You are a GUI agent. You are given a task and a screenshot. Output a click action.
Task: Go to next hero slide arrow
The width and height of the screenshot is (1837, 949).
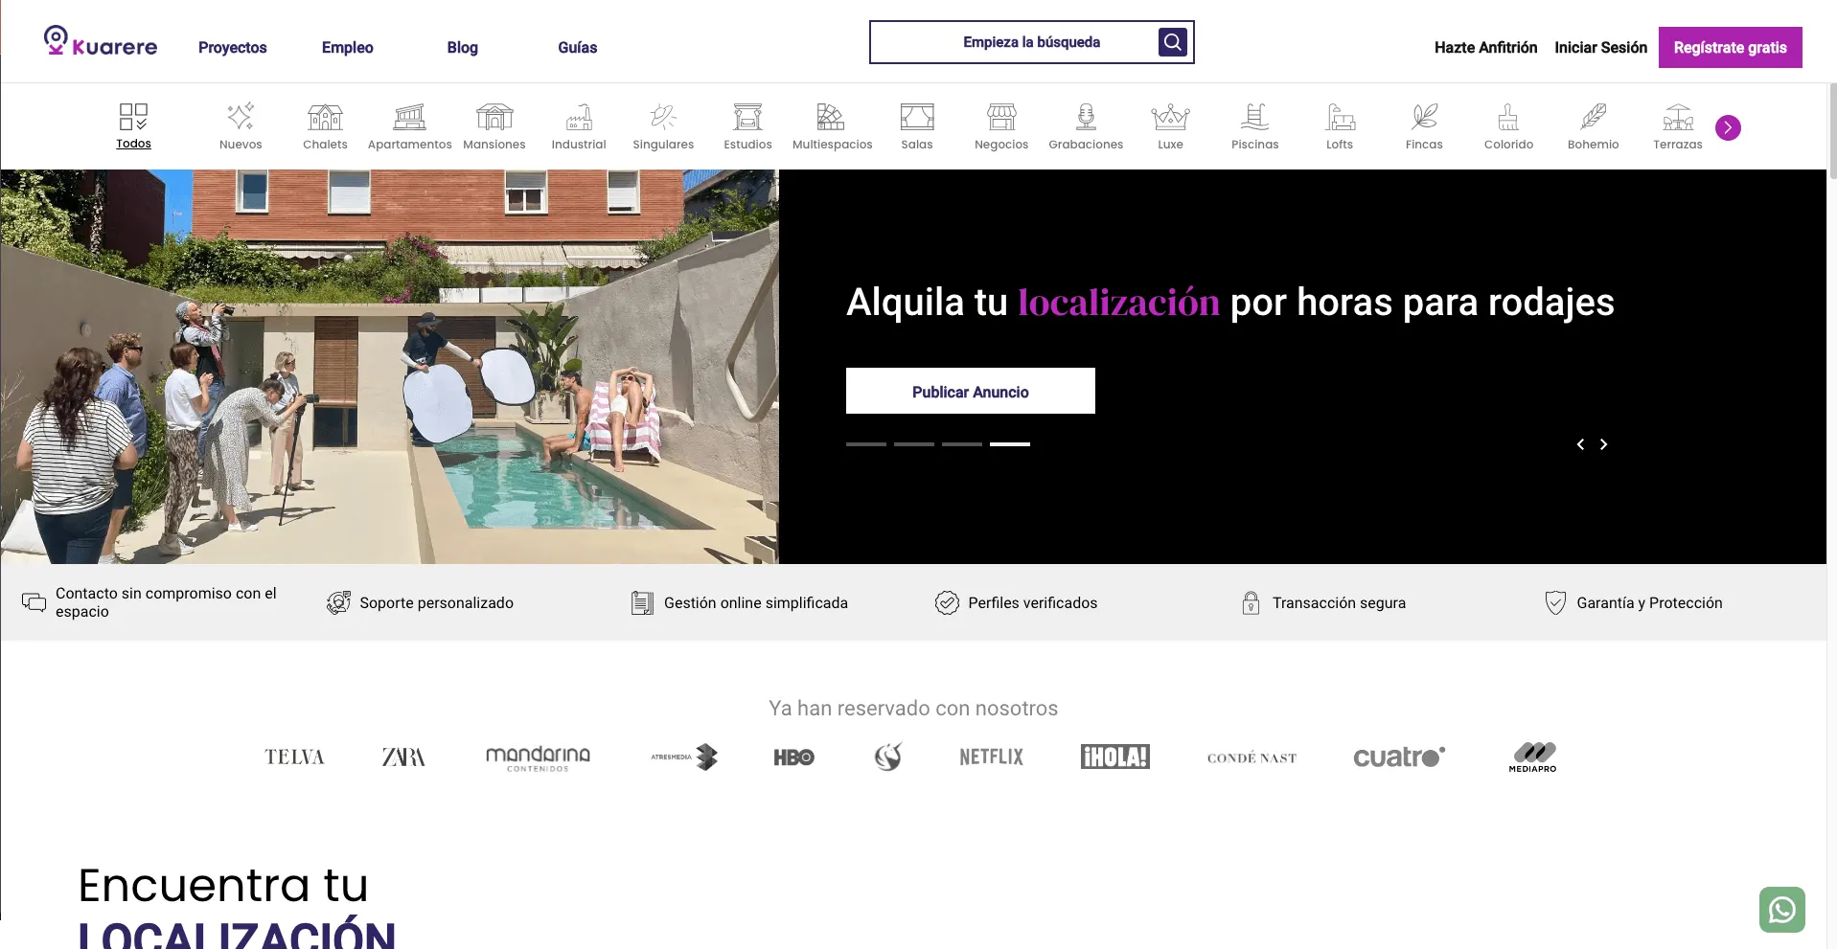tap(1603, 444)
